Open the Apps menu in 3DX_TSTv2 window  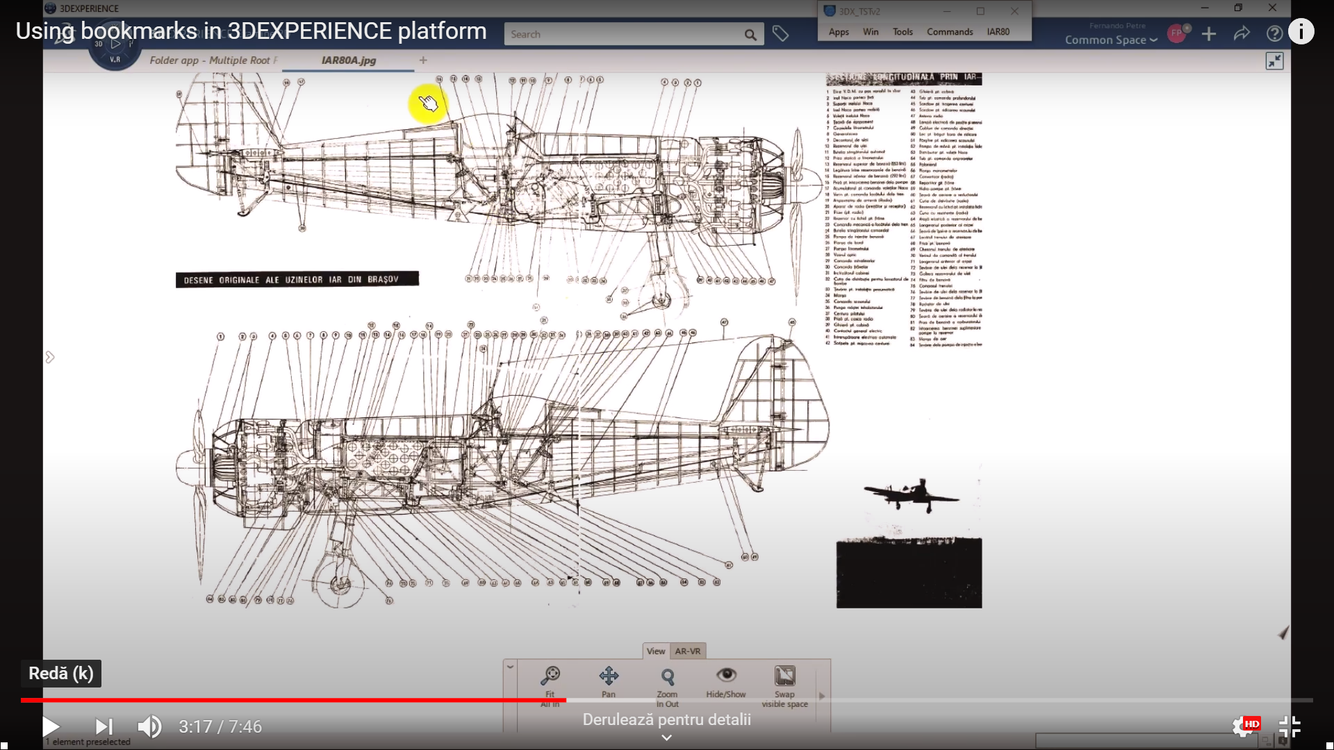click(839, 32)
